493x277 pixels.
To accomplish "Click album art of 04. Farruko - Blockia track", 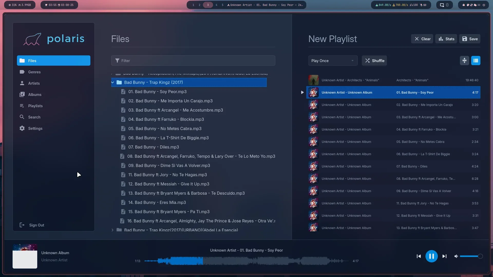I will pos(313,129).
